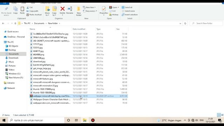Click Invert selection command
224x126 pixels.
point(130,15)
